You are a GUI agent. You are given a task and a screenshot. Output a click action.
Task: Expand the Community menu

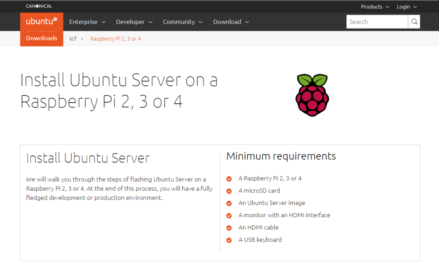point(183,22)
